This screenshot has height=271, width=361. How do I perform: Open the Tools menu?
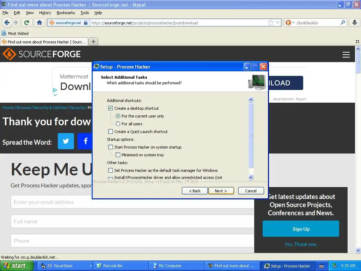[85, 13]
